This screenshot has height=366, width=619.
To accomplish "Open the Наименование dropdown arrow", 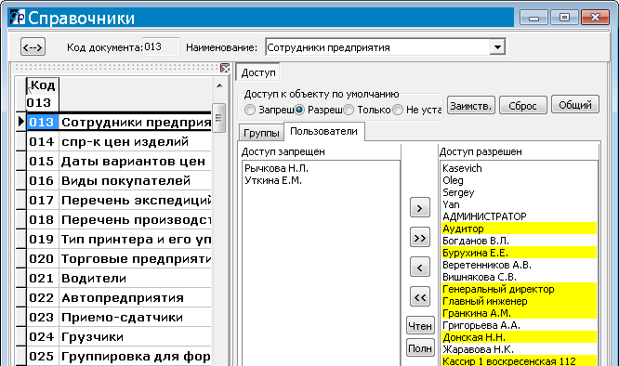I will pyautogui.click(x=497, y=47).
